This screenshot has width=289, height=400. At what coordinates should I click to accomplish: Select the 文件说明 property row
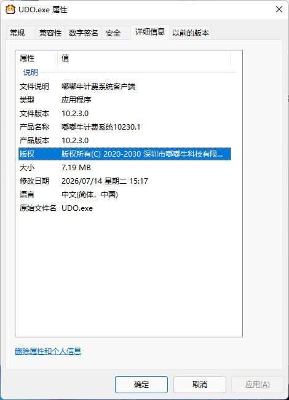coord(125,87)
